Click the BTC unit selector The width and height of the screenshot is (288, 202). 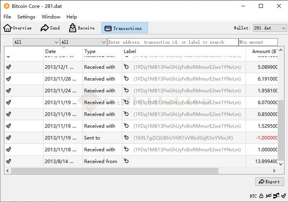pos(253,196)
